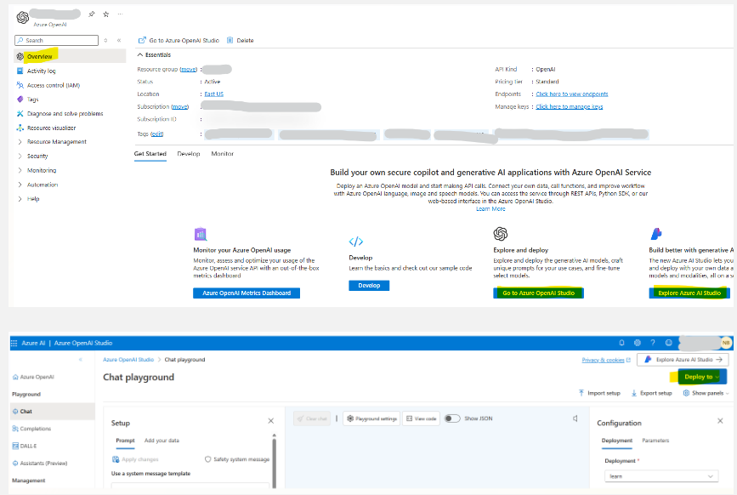Image resolution: width=737 pixels, height=495 pixels.
Task: Open the settings gear in Studio top bar
Action: 638,343
